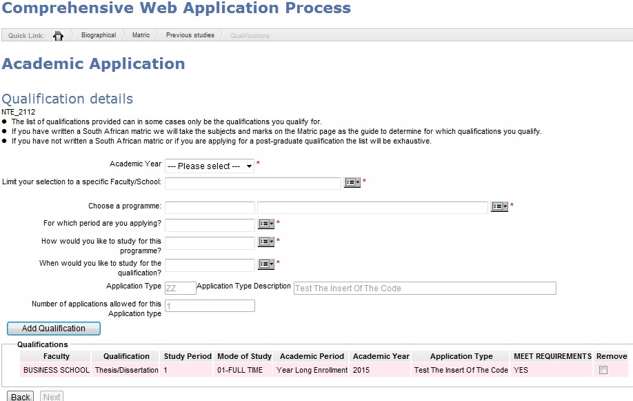Click the disabled Next button
The width and height of the screenshot is (633, 401).
(51, 396)
